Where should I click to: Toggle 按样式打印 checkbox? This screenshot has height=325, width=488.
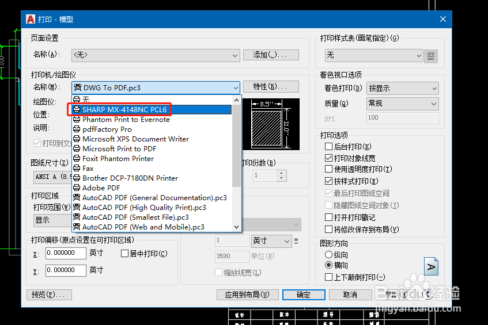328,181
